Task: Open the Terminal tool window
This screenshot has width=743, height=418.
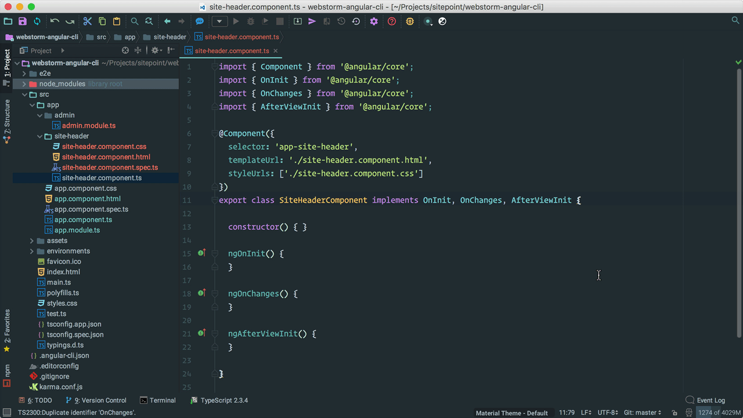Action: click(x=157, y=400)
